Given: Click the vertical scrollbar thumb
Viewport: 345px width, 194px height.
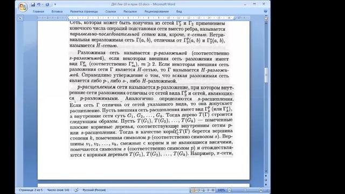Looking at the screenshot, I should [x=266, y=75].
